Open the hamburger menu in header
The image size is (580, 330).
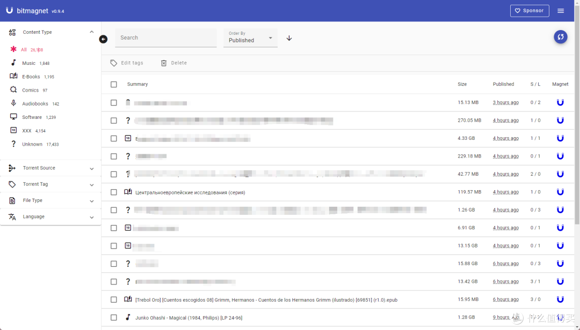[561, 11]
